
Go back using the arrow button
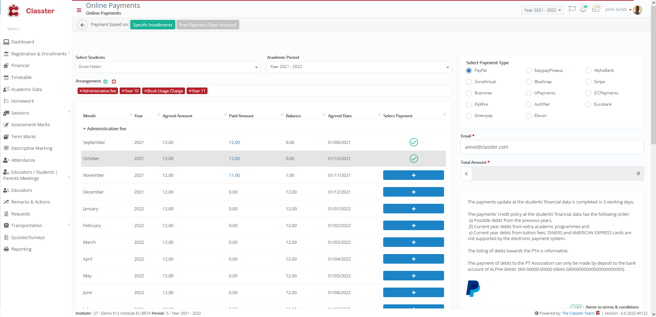pyautogui.click(x=82, y=25)
